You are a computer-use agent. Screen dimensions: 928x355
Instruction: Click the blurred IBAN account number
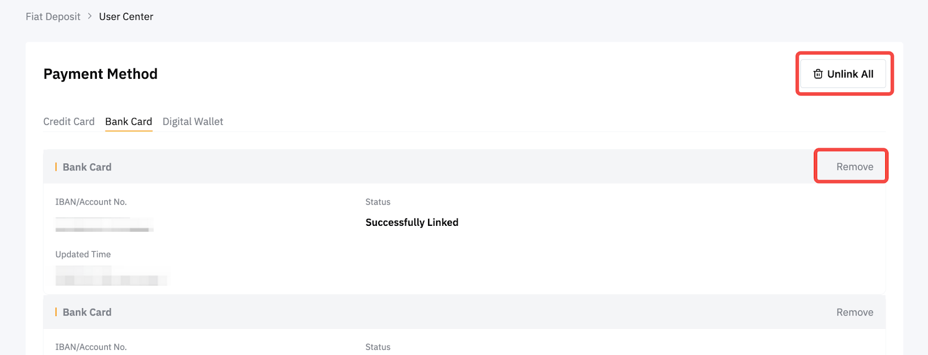[x=104, y=225]
